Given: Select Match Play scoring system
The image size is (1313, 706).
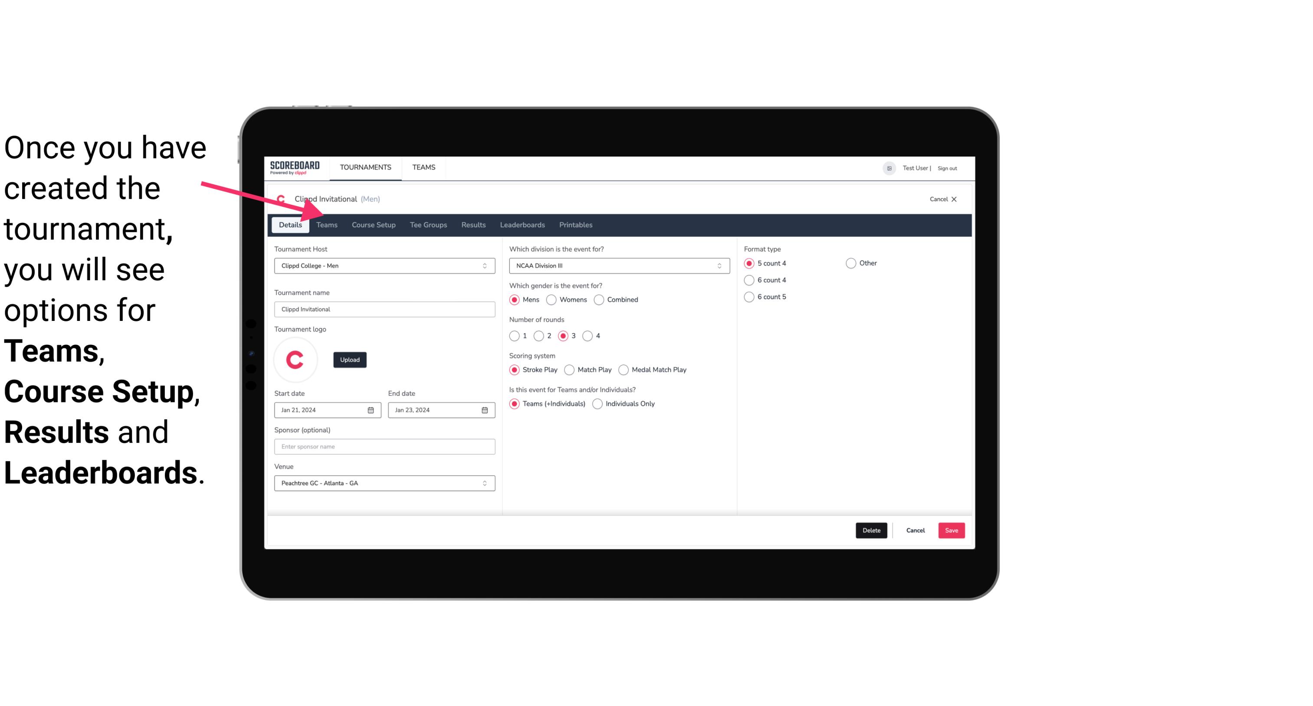Looking at the screenshot, I should [569, 369].
